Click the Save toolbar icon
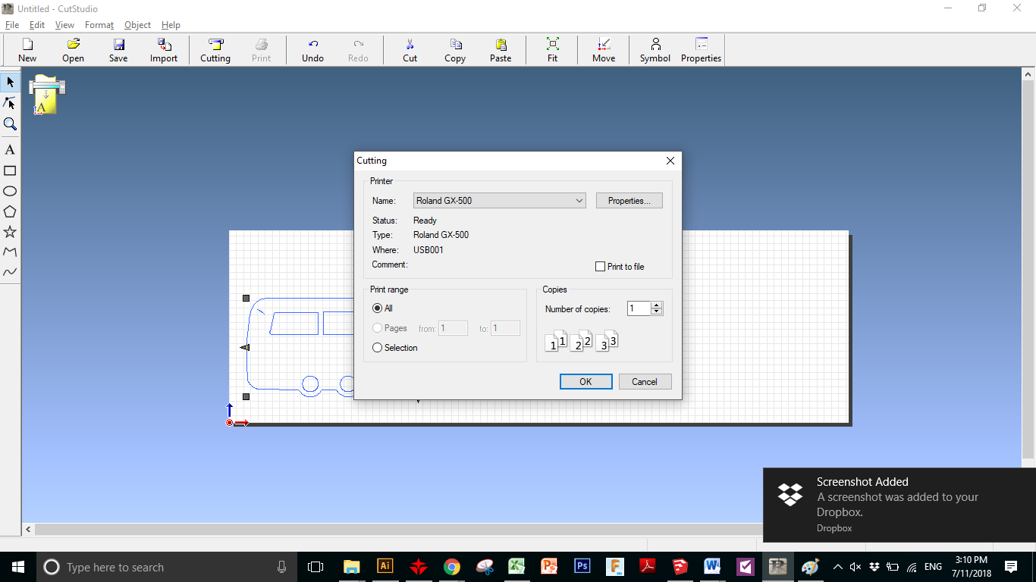Viewport: 1036px width, 582px height. coord(118,50)
